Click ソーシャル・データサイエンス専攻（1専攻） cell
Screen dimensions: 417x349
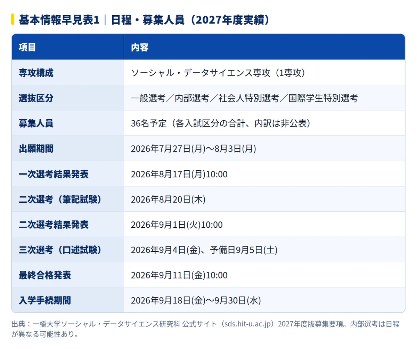tap(264, 73)
